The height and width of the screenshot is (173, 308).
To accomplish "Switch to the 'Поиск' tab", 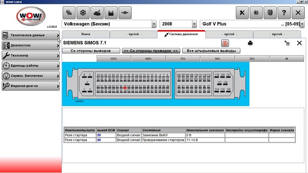I will (86, 34).
